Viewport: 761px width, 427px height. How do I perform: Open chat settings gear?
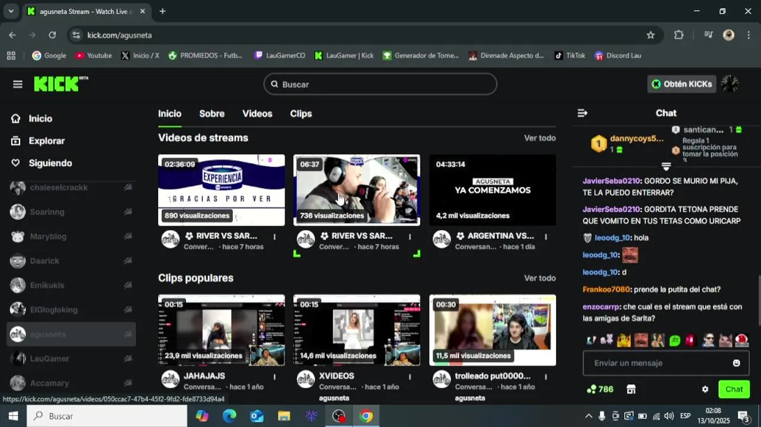[x=705, y=390]
